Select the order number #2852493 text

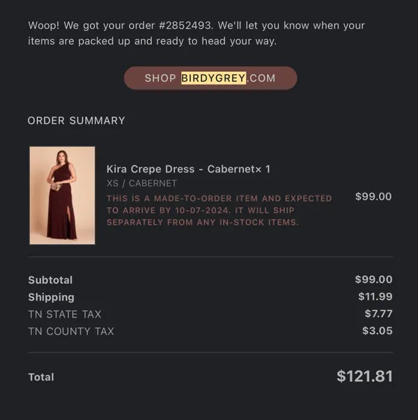[186, 26]
